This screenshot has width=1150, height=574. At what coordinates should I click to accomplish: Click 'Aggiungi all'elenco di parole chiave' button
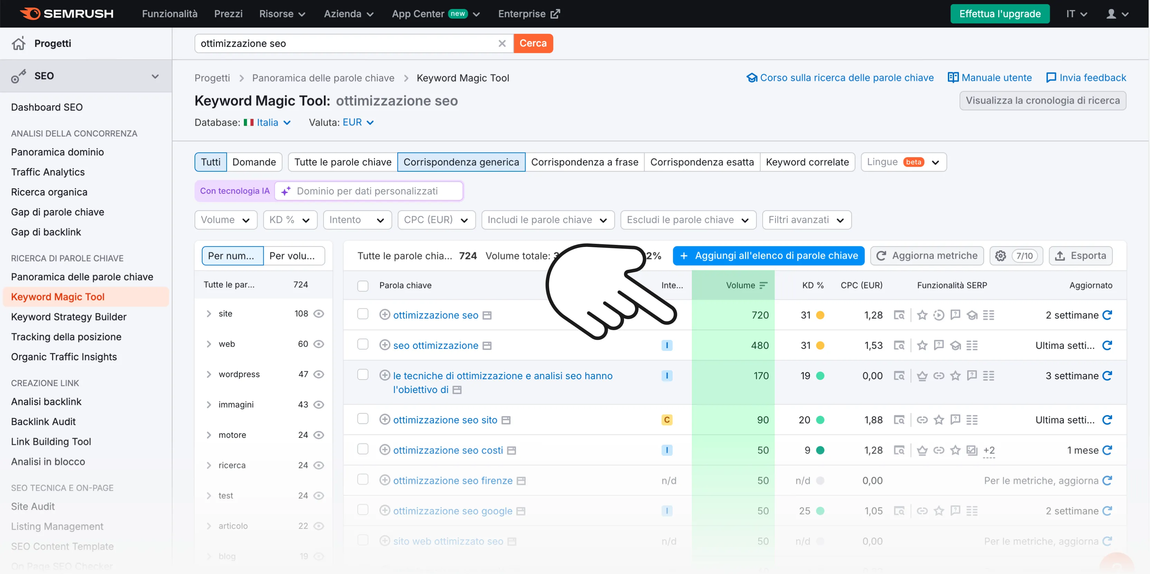(x=768, y=256)
